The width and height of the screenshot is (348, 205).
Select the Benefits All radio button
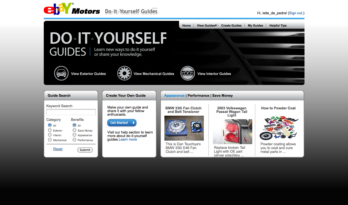(x=74, y=125)
